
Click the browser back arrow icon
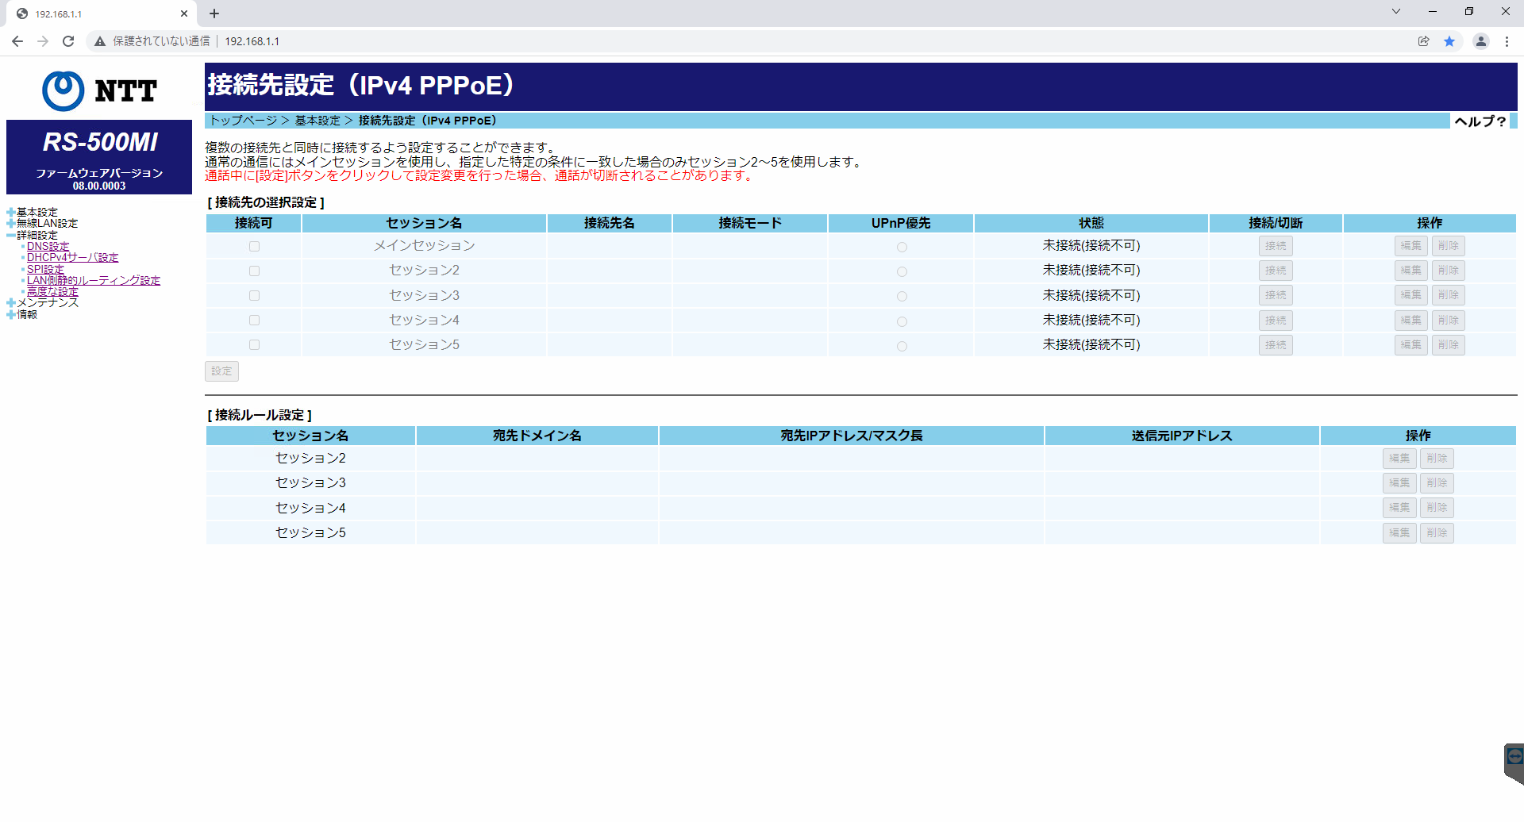(17, 41)
